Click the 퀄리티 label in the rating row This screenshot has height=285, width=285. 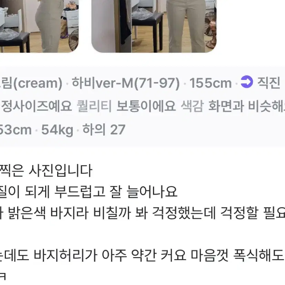(94, 106)
